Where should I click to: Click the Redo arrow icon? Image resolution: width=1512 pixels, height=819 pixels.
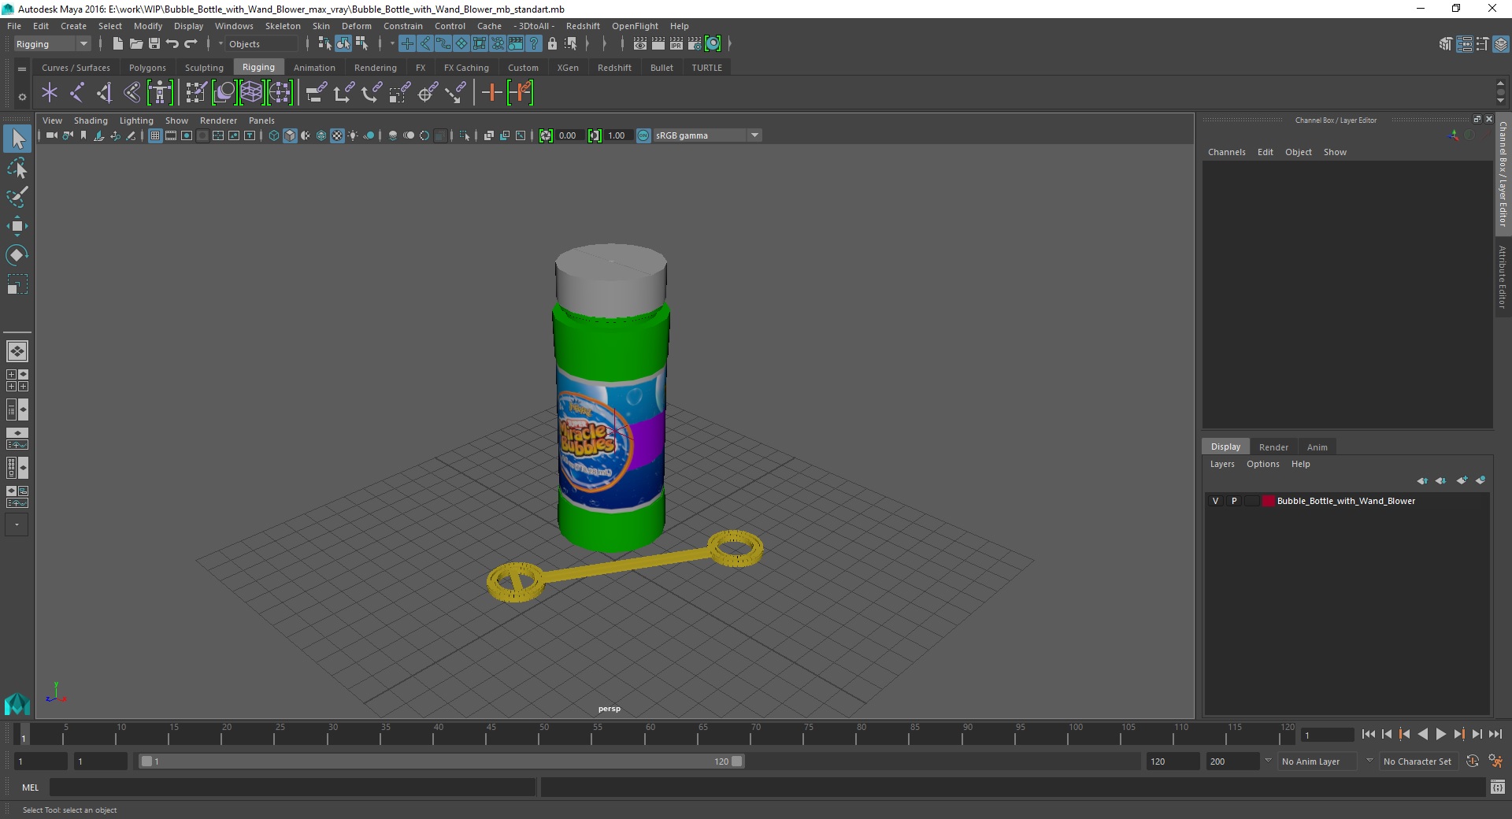[191, 44]
